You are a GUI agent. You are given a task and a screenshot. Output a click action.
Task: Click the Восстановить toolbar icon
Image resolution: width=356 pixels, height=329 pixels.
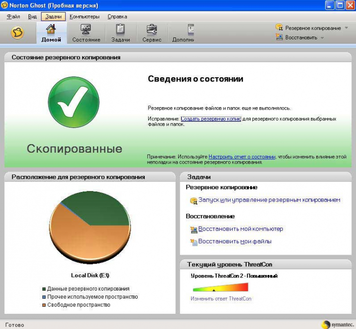(x=279, y=37)
